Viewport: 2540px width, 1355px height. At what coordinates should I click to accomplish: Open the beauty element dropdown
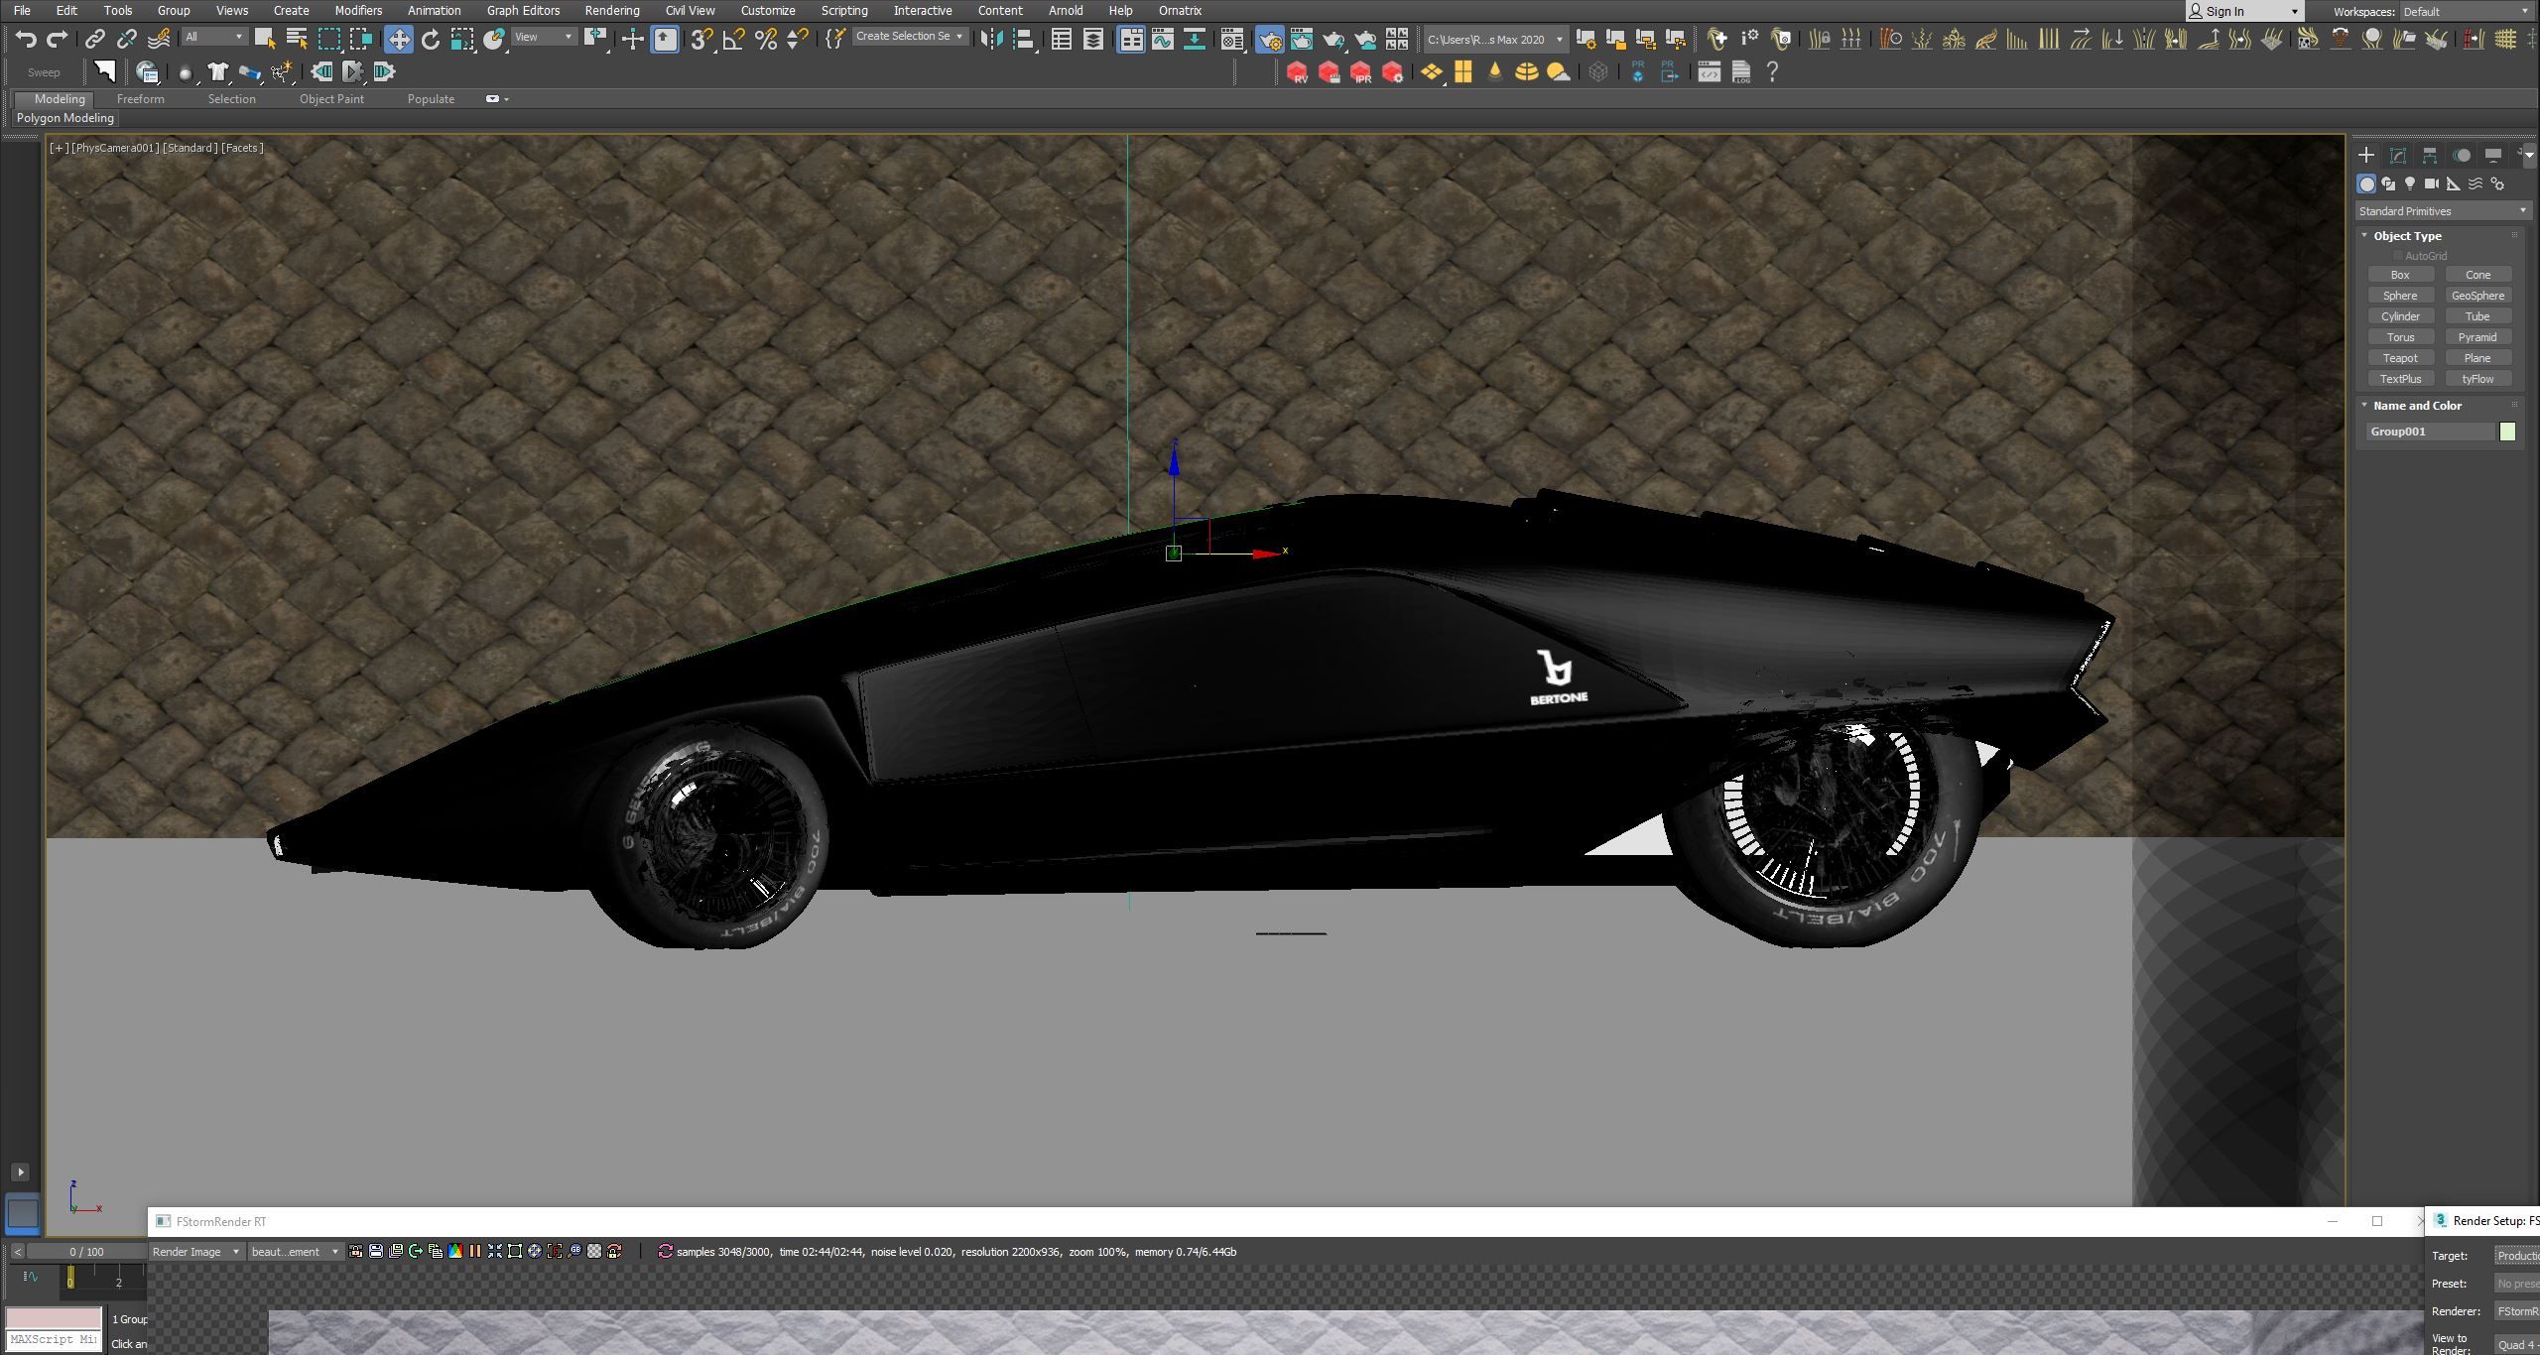pyautogui.click(x=295, y=1252)
